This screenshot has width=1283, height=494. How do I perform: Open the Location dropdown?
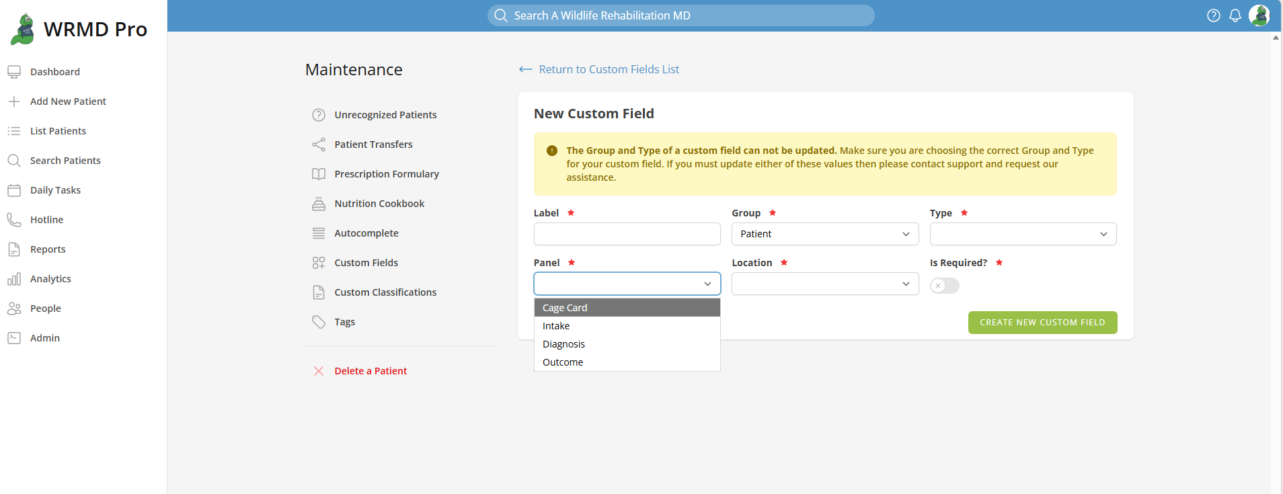point(824,284)
